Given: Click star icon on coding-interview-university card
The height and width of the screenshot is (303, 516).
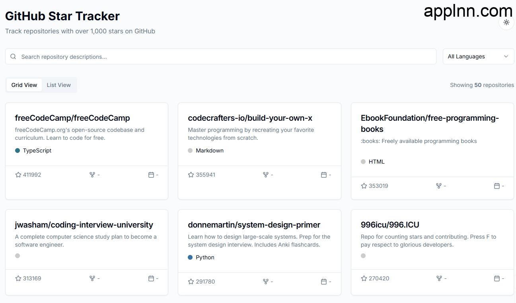Looking at the screenshot, I should [x=18, y=278].
